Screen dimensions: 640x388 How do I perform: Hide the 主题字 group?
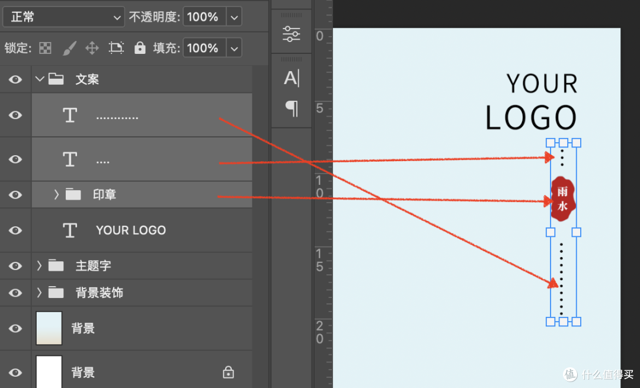coord(15,266)
